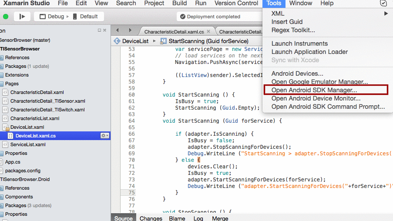Click the green status indicator circle

[6, 17]
